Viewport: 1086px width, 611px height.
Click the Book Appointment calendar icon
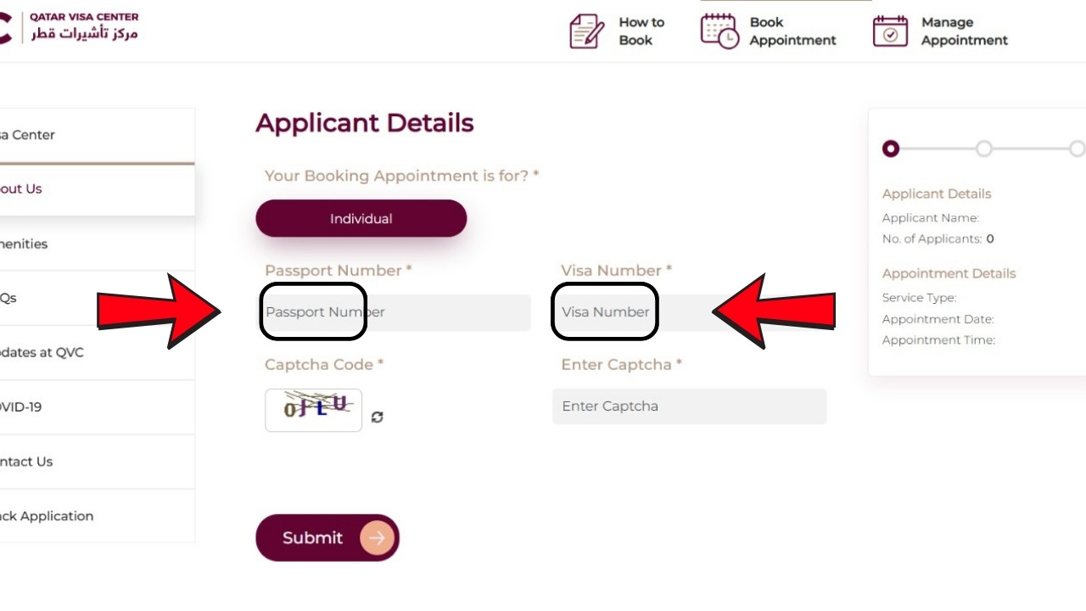tap(719, 31)
